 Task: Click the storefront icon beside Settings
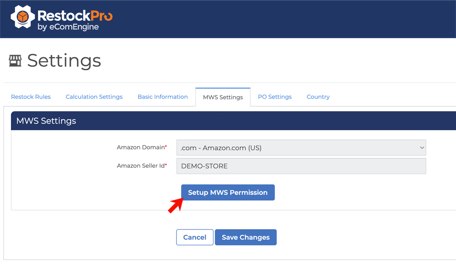(15, 61)
